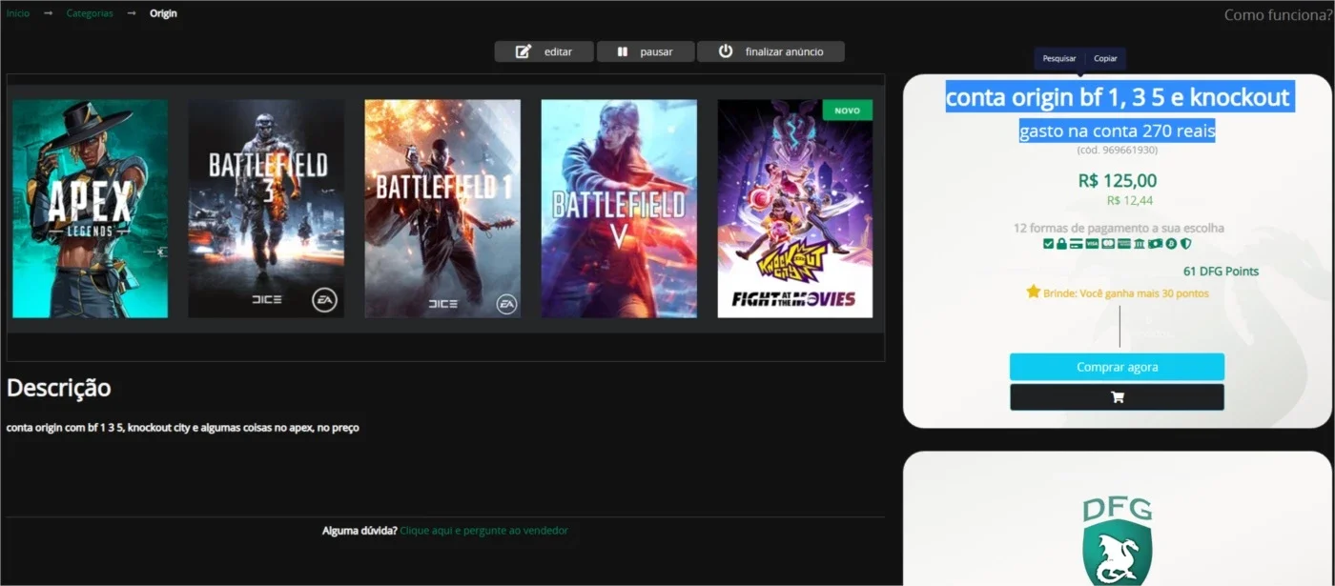Click the smaller price 'R$ 12,44'
The image size is (1335, 586).
(1130, 200)
